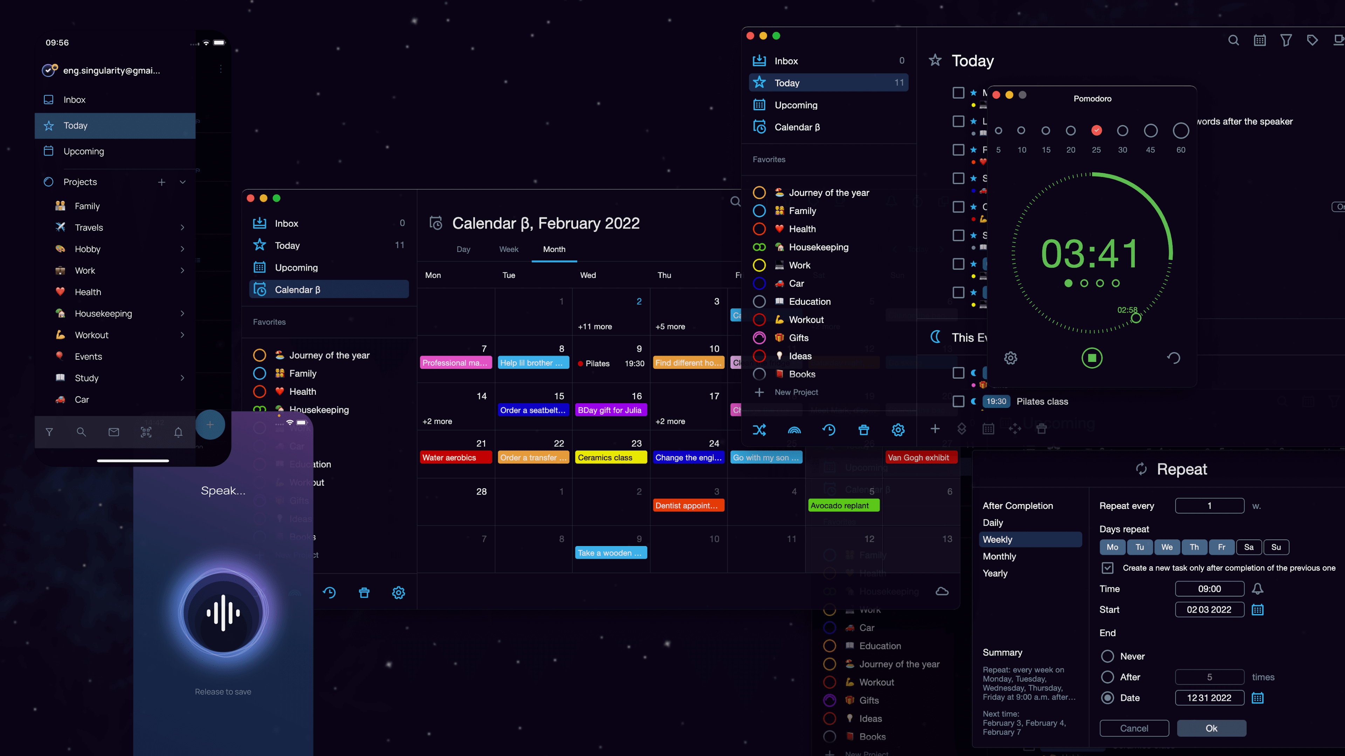Image resolution: width=1345 pixels, height=756 pixels.
Task: Select 60 minute Pomodoro duration circle
Action: point(1181,131)
